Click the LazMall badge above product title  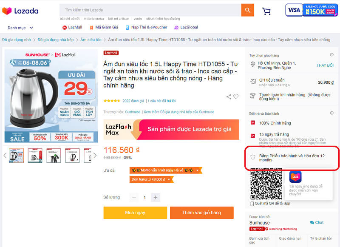pos(111,53)
